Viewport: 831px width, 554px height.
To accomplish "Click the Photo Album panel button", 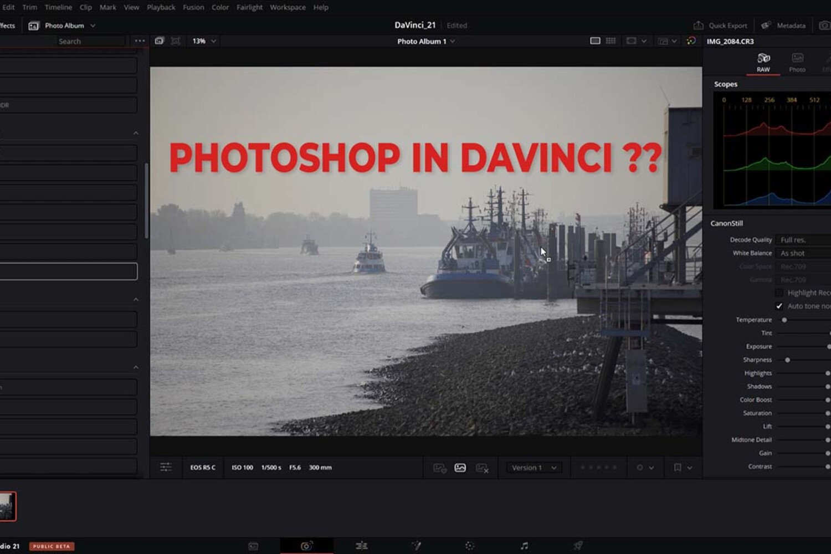I will (x=62, y=25).
